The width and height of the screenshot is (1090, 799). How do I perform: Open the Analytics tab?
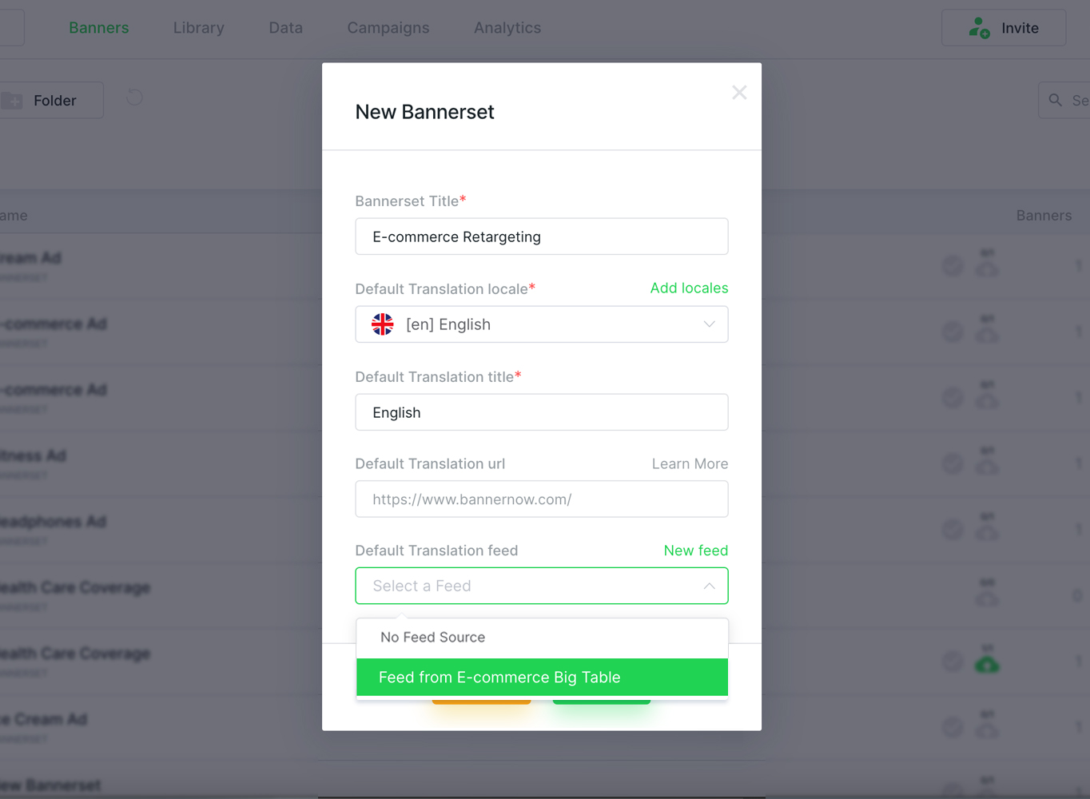click(x=507, y=28)
